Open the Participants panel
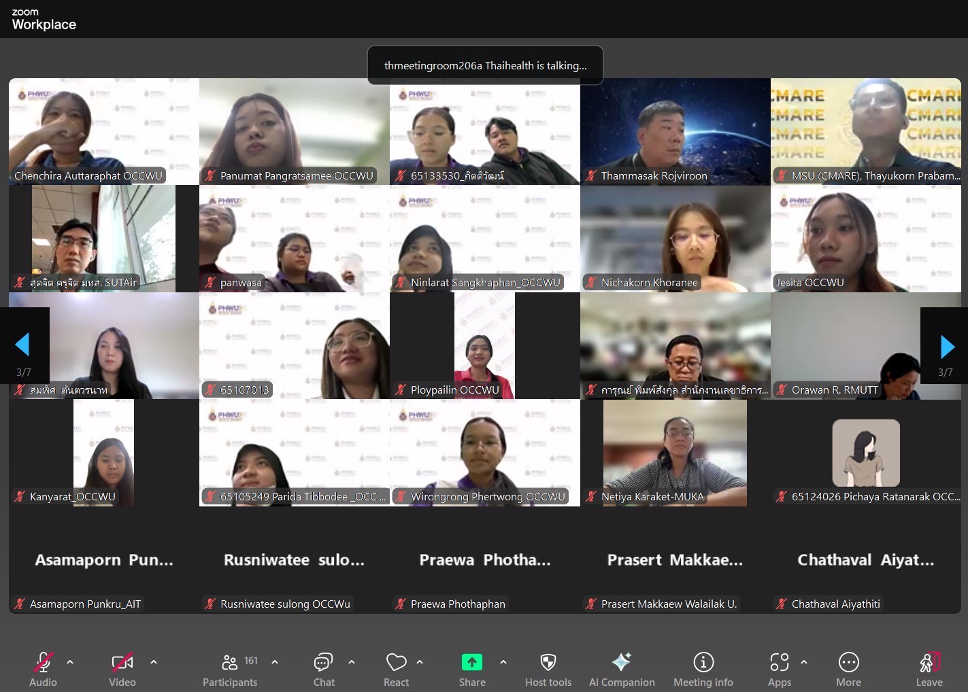Viewport: 968px width, 692px height. (230, 669)
